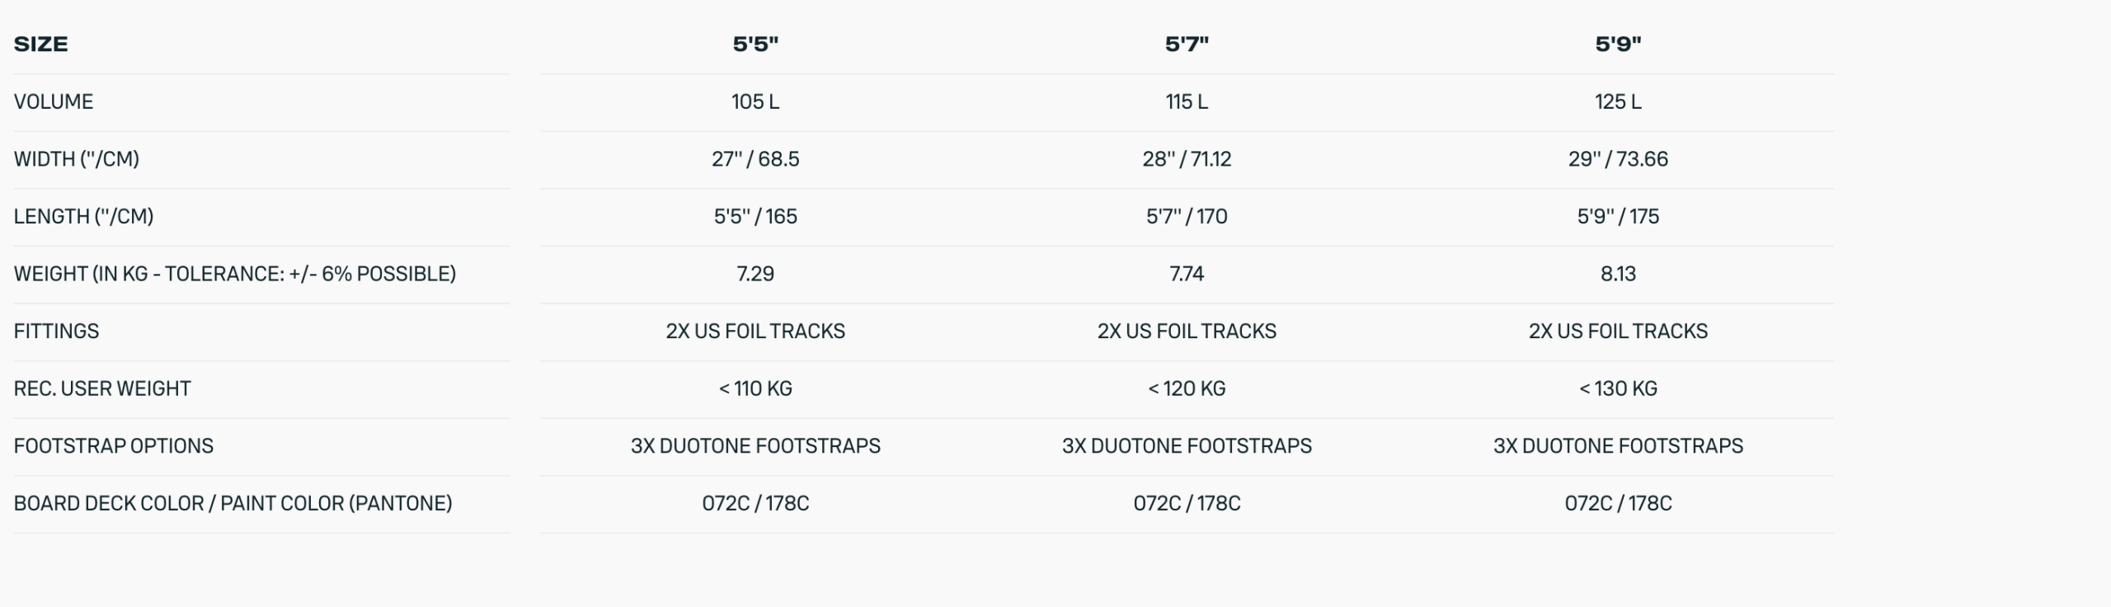This screenshot has width=2111, height=607.
Task: Click the VOLUME row label
Action: [54, 101]
